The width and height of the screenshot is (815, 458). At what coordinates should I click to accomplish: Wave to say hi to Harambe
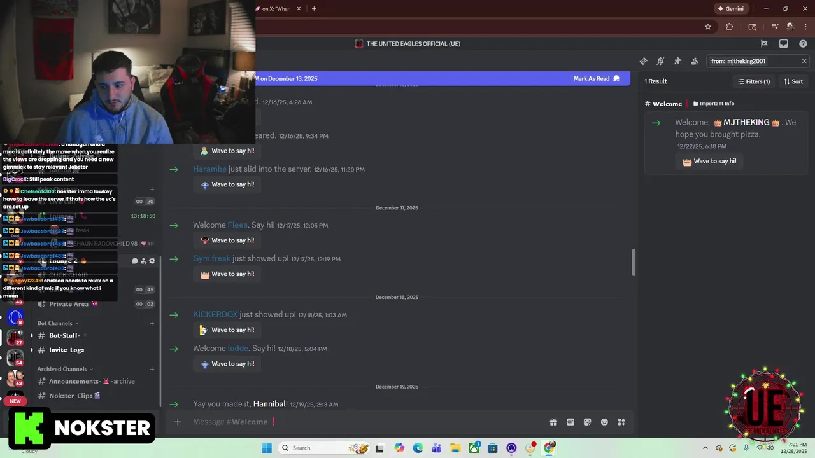tap(227, 184)
